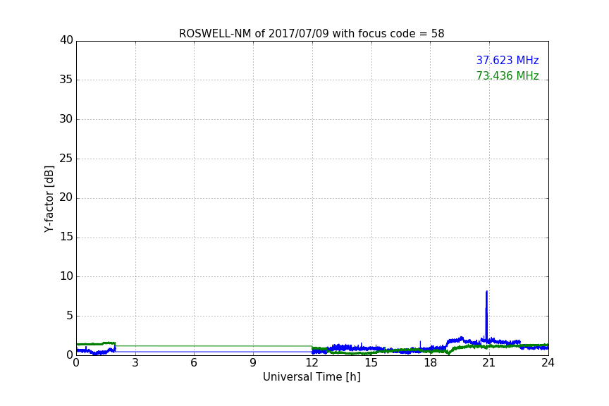Click the 'Y-factor [dB]' axis label
Viewport: 609px width, 406px height.
49,199
